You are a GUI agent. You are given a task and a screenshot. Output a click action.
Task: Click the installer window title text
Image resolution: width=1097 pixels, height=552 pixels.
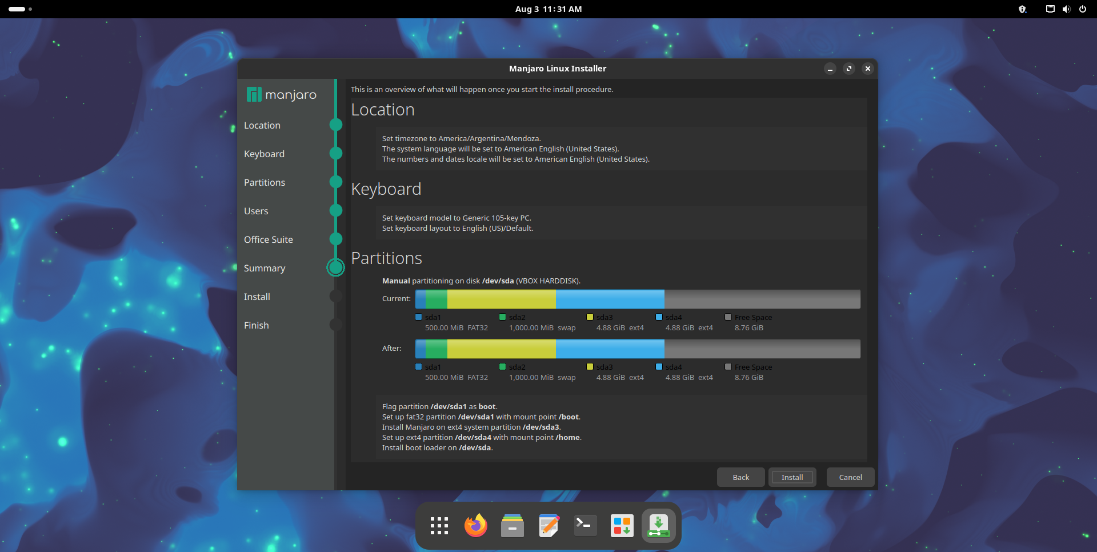(x=558, y=69)
